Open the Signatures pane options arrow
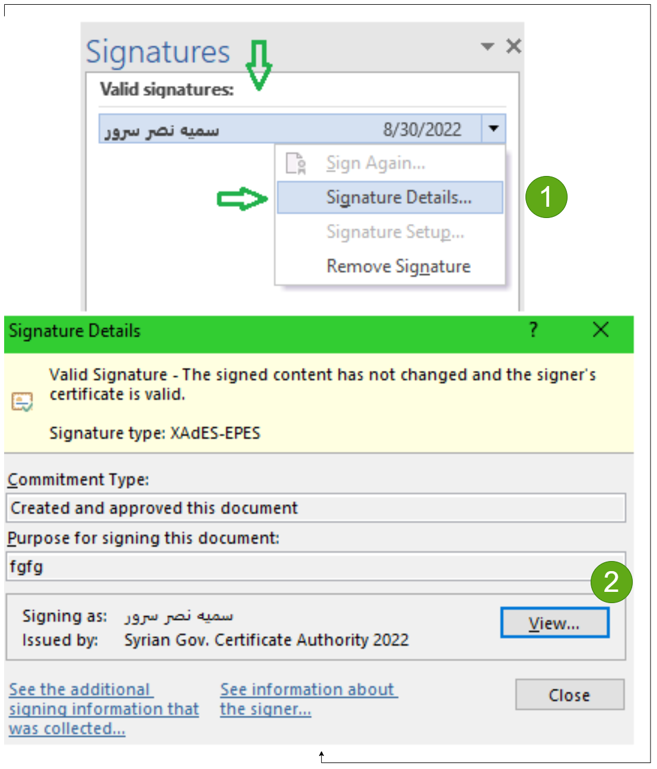Screen dimensions: 657x769 coord(488,46)
